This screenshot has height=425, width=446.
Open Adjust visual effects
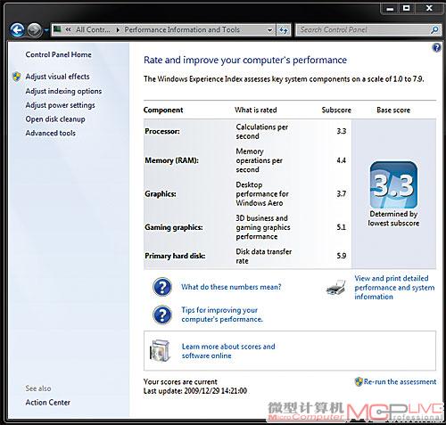coord(57,77)
